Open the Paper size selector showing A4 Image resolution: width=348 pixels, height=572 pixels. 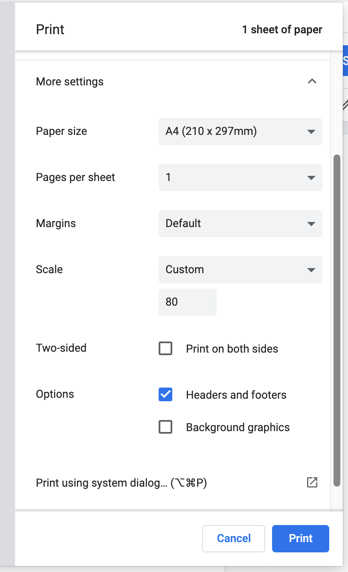(x=240, y=131)
